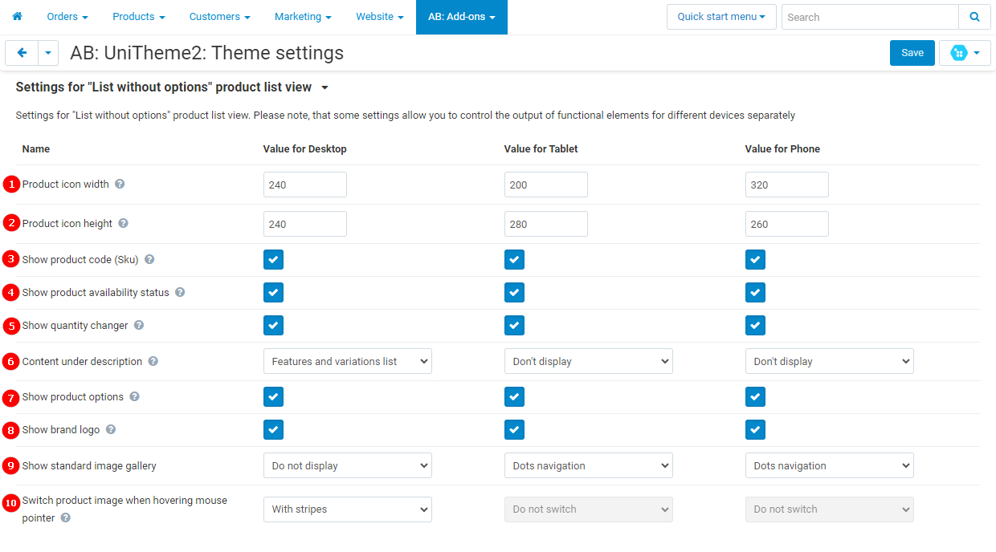This screenshot has height=552, width=996.
Task: Click the Product icon width Phone input field
Action: click(786, 185)
